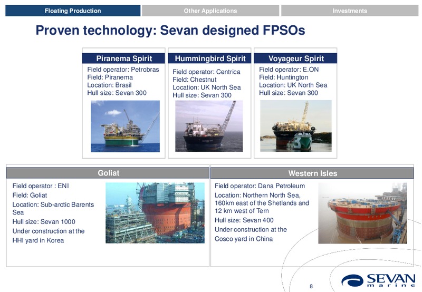422x292 pixels.
Task: Switch to the Other Applications tab
Action: click(210, 11)
